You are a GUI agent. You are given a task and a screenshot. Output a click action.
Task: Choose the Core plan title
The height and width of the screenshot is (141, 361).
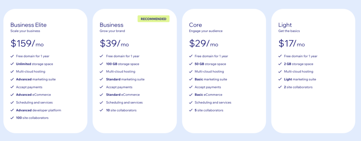point(196,25)
